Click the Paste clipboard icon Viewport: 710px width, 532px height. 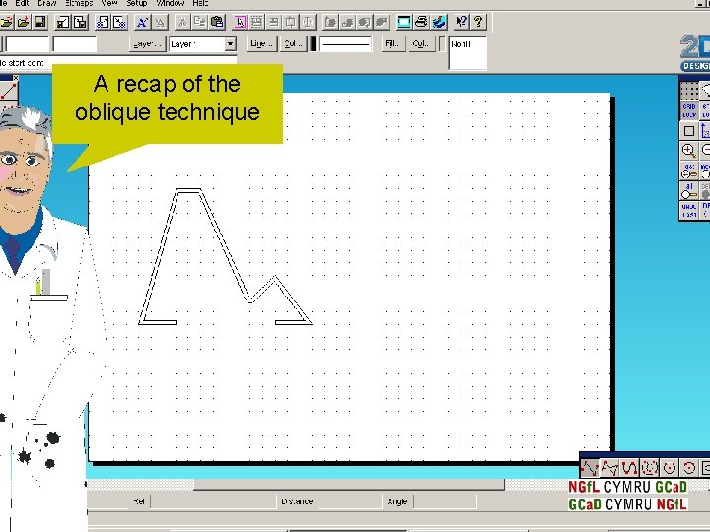point(217,22)
